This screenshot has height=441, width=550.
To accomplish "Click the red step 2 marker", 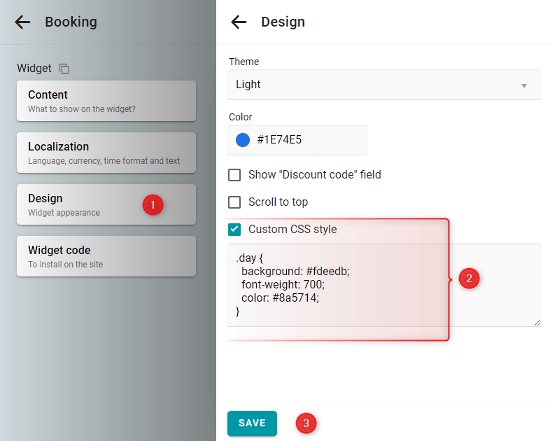I will pyautogui.click(x=469, y=279).
